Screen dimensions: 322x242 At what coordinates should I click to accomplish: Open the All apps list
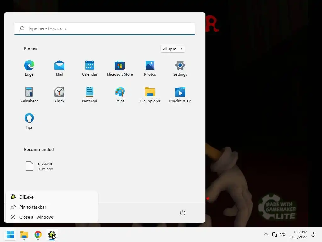pos(173,49)
